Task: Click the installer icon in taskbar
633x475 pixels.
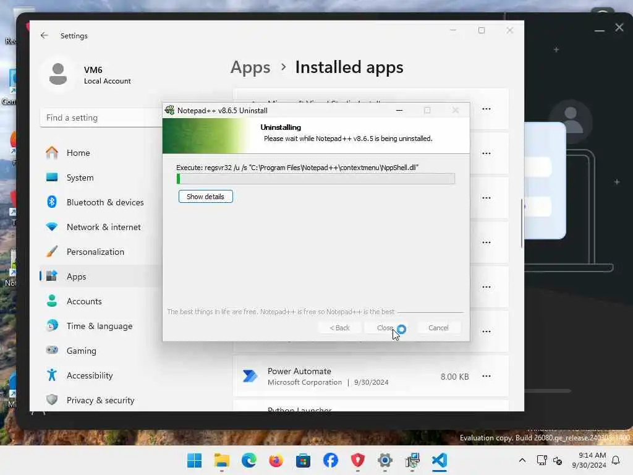Action: [412, 460]
